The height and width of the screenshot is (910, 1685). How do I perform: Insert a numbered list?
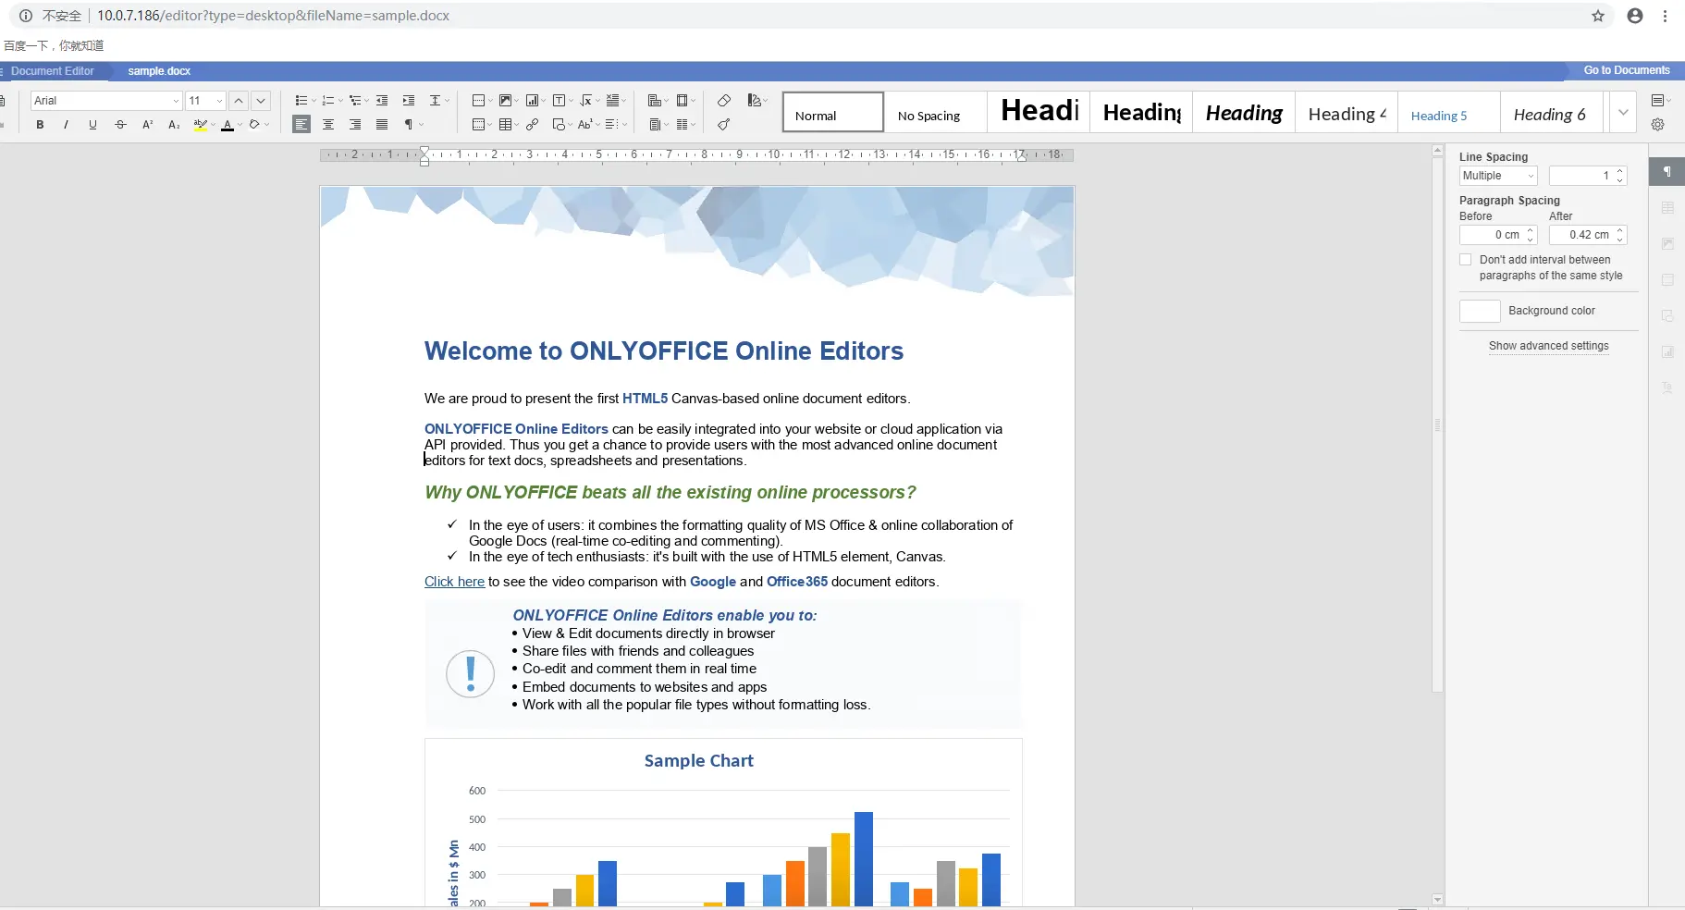click(x=327, y=101)
